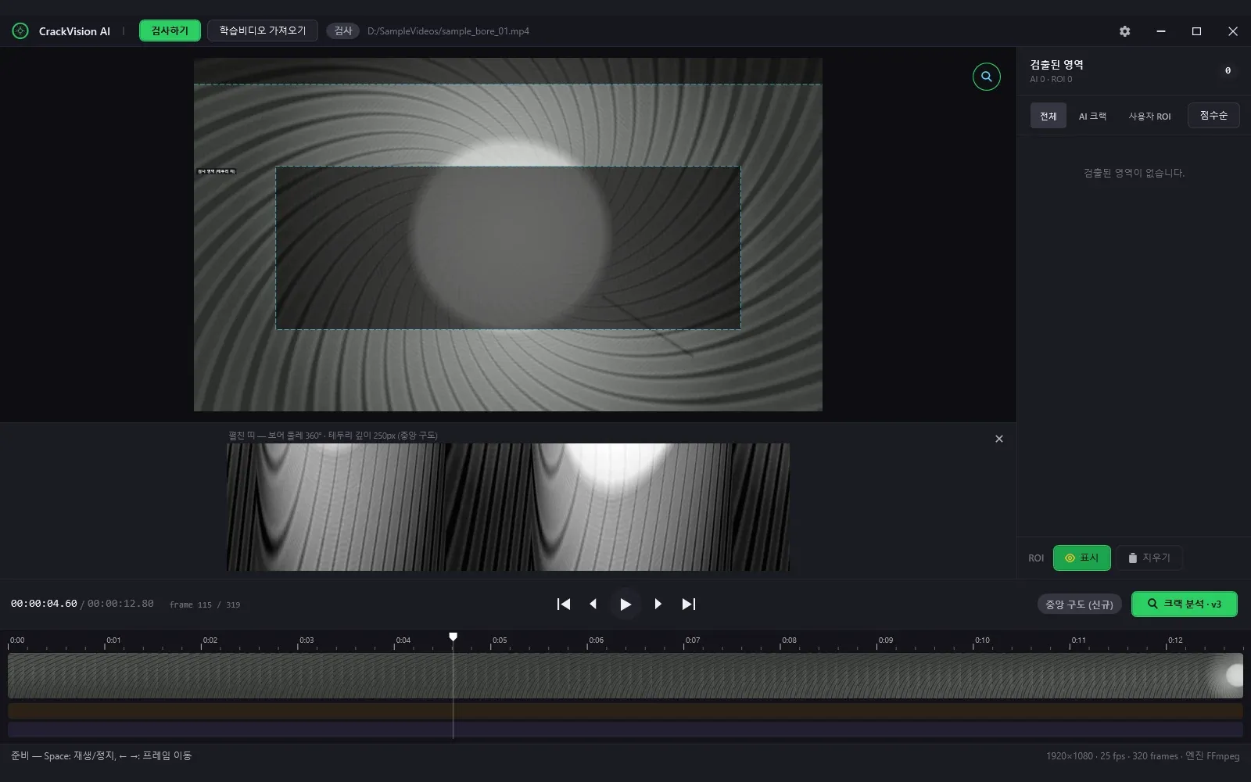1251x782 pixels.
Task: Click the magnifier zoom icon over video
Action: (x=986, y=77)
